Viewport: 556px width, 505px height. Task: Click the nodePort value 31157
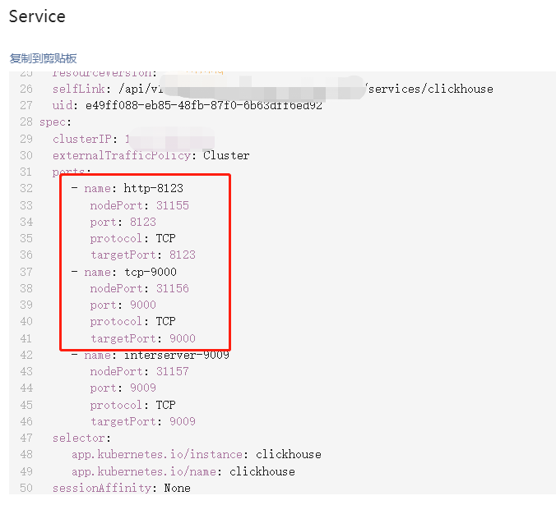pyautogui.click(x=172, y=371)
